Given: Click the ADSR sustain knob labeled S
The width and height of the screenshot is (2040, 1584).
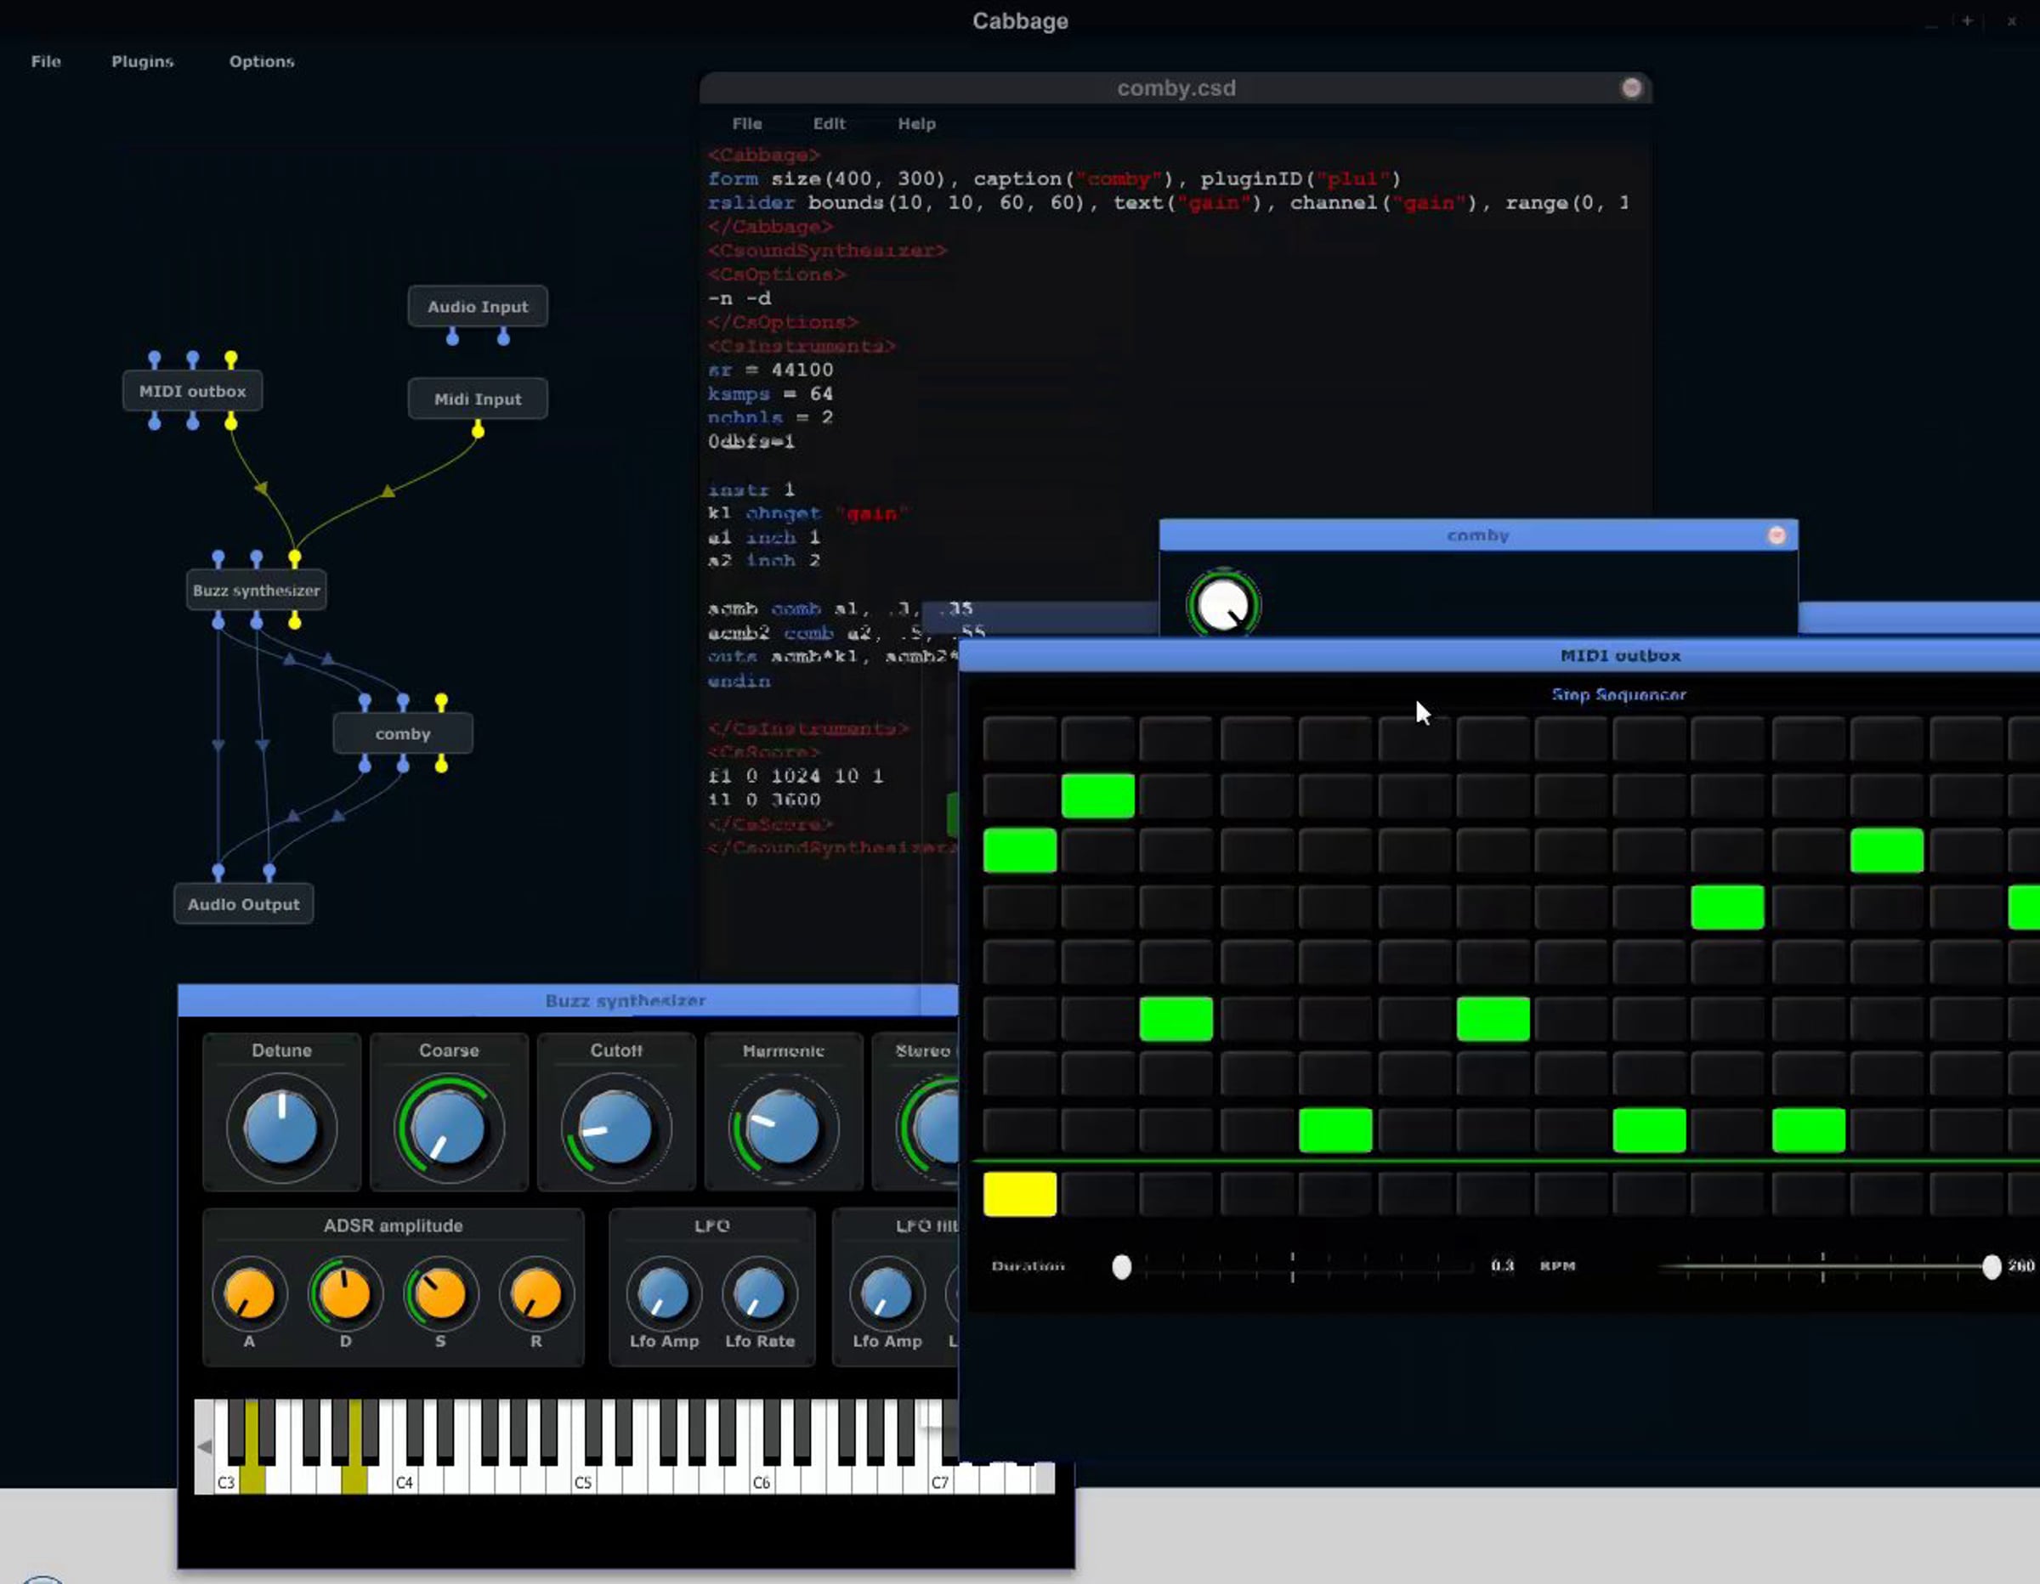Looking at the screenshot, I should coord(440,1294).
